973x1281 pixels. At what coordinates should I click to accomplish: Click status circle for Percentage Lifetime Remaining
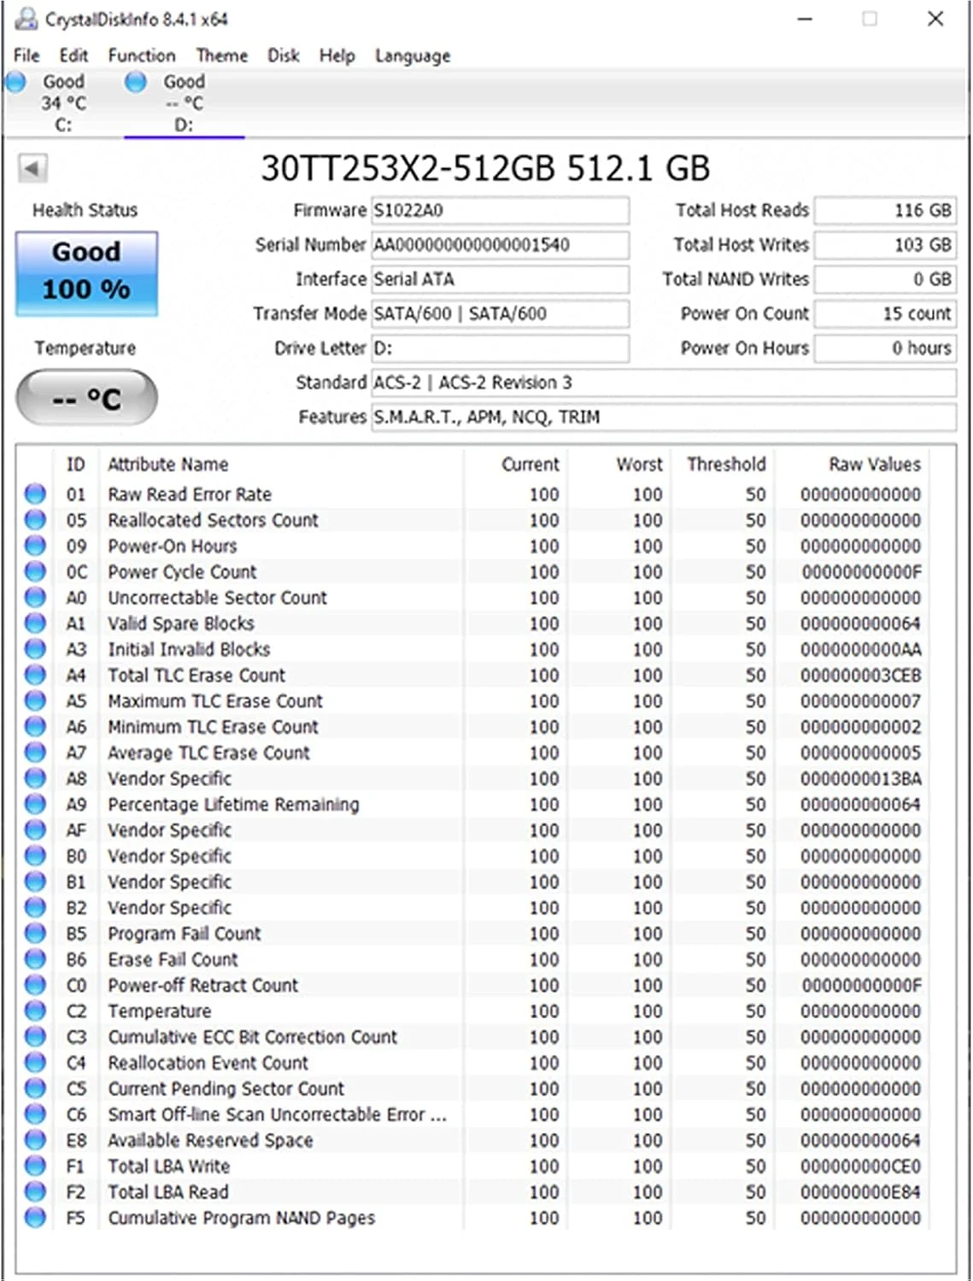point(35,804)
